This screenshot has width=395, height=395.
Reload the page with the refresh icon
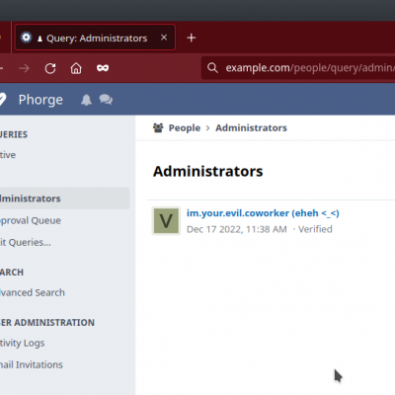(x=50, y=68)
